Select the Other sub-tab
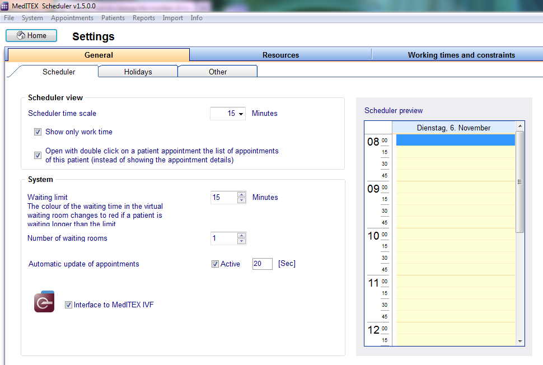 pos(217,72)
